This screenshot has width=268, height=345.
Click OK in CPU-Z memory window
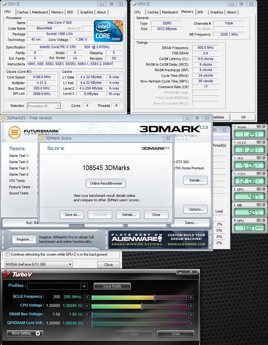click(x=243, y=117)
